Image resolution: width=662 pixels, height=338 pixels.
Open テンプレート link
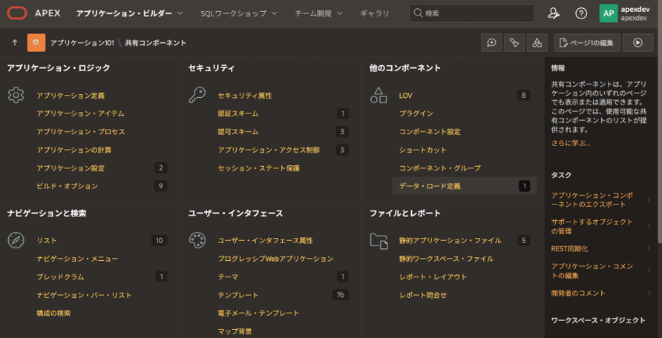(238, 295)
